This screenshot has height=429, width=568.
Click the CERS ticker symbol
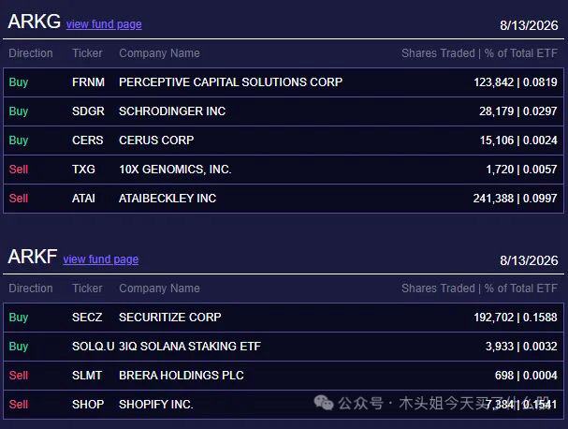(88, 141)
